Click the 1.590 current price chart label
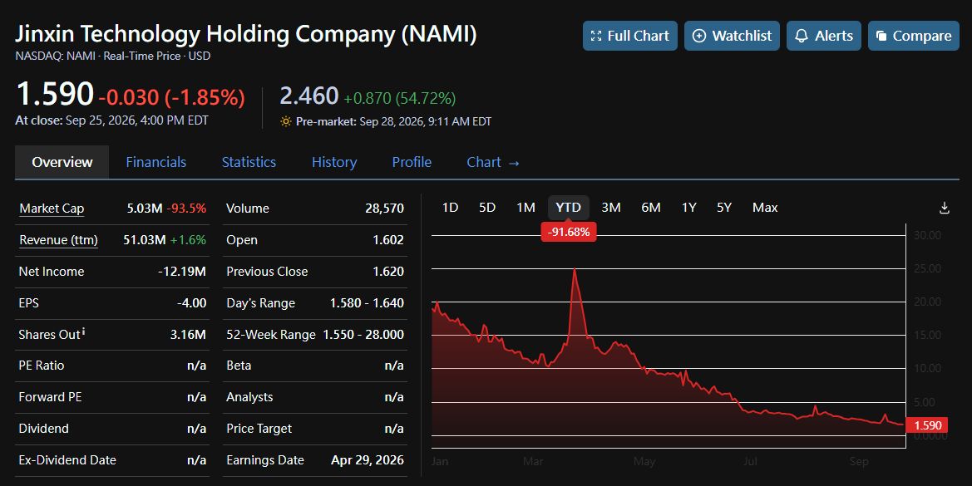Image resolution: width=972 pixels, height=486 pixels. click(927, 425)
